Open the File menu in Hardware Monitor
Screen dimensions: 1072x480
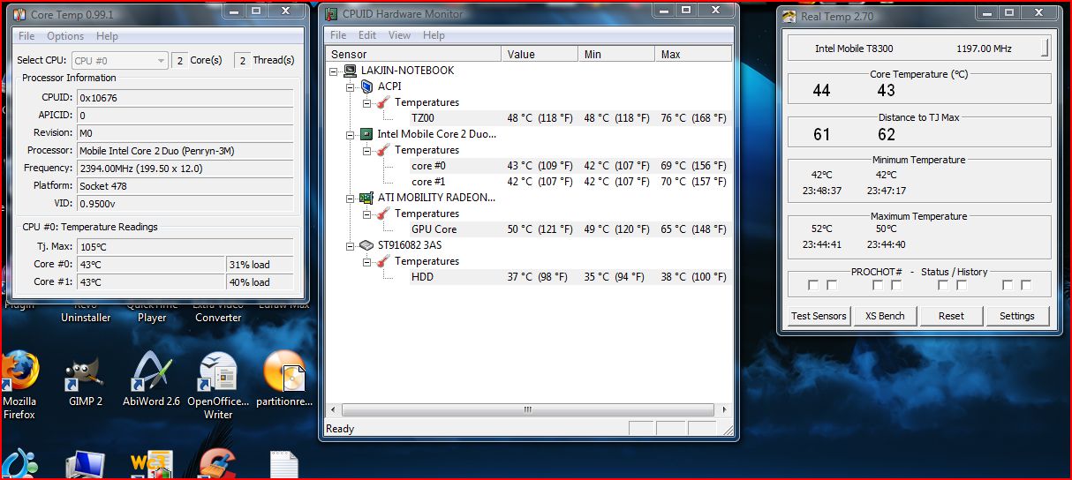[x=338, y=35]
